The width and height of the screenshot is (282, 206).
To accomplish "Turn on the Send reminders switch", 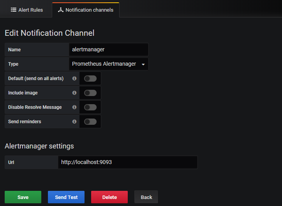I will (x=90, y=122).
